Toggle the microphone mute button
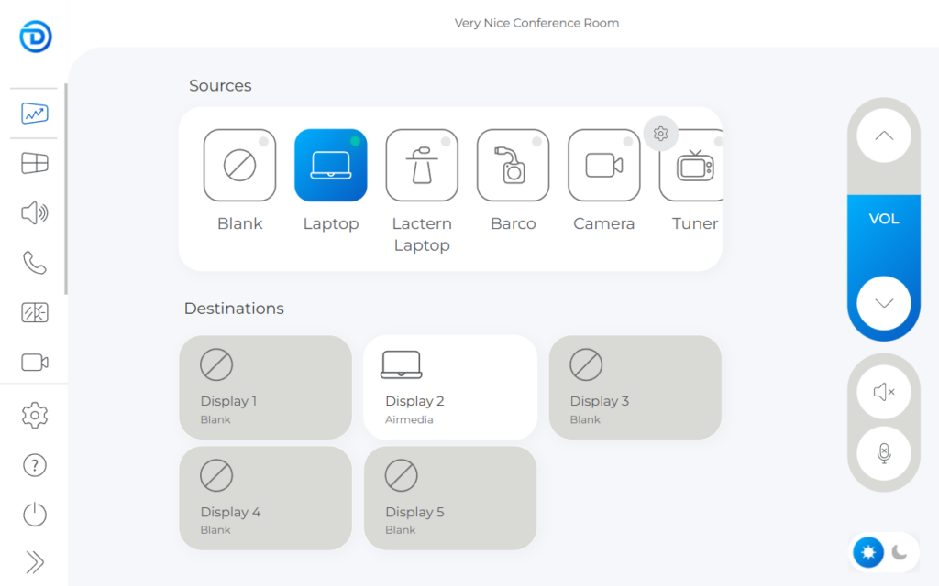Screen dimensions: 939x586 pos(884,453)
